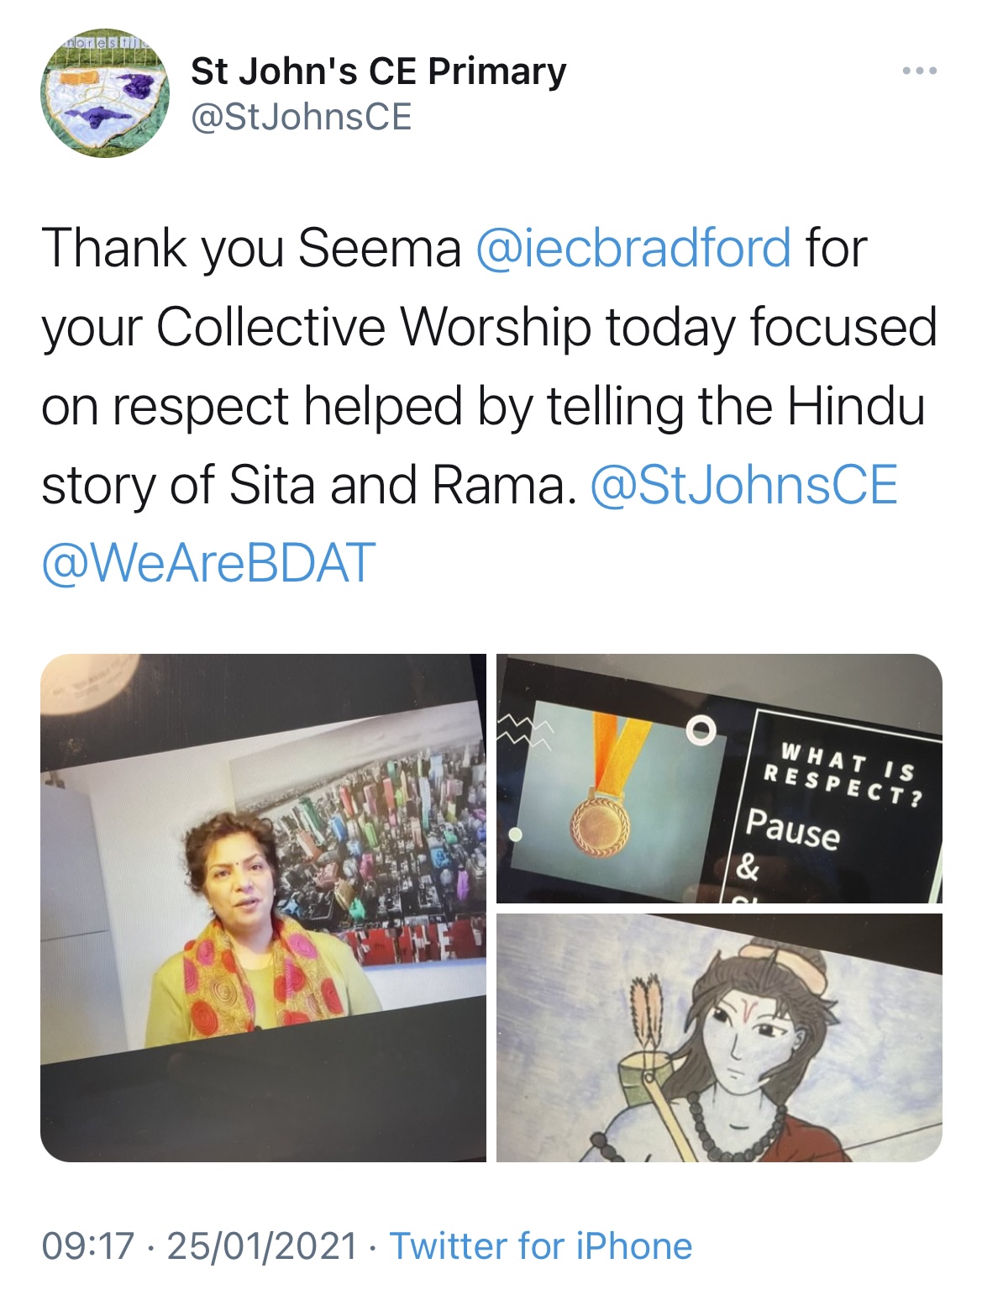
Task: Open photo of woman in yellow scarf
Action: 263,908
